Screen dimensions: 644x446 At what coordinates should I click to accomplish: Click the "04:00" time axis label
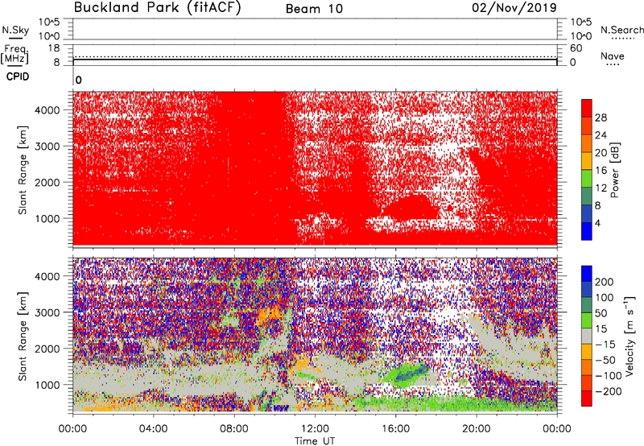point(154,429)
